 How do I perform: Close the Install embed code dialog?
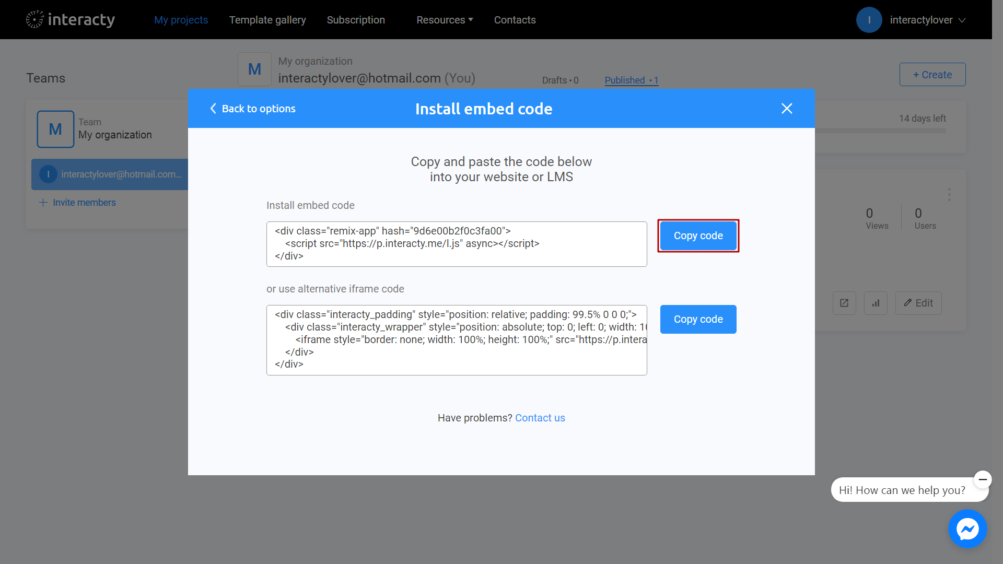[786, 109]
